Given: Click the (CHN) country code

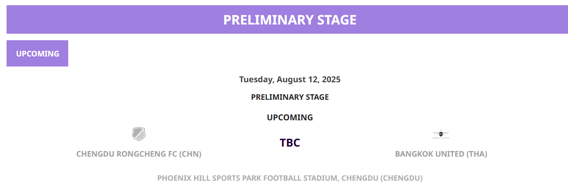Looking at the screenshot, I should point(190,154).
